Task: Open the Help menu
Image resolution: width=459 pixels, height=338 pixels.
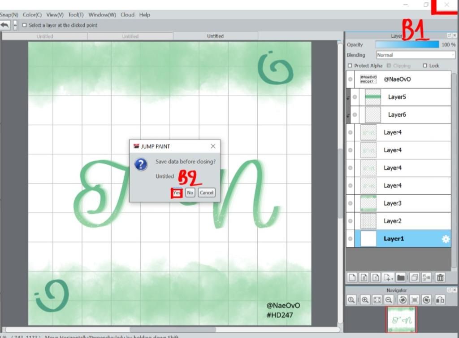Action: click(x=144, y=15)
